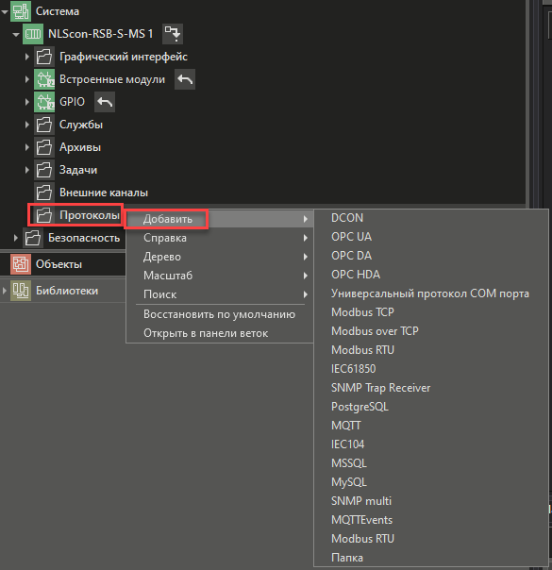Add SNMP Trap Receiver
The image size is (552, 570).
click(431, 388)
